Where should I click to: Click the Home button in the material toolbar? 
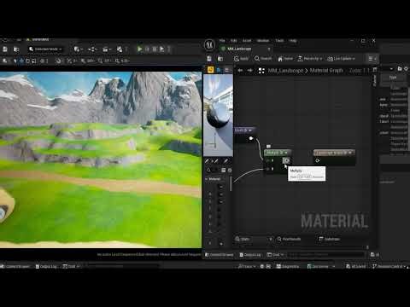285,59
